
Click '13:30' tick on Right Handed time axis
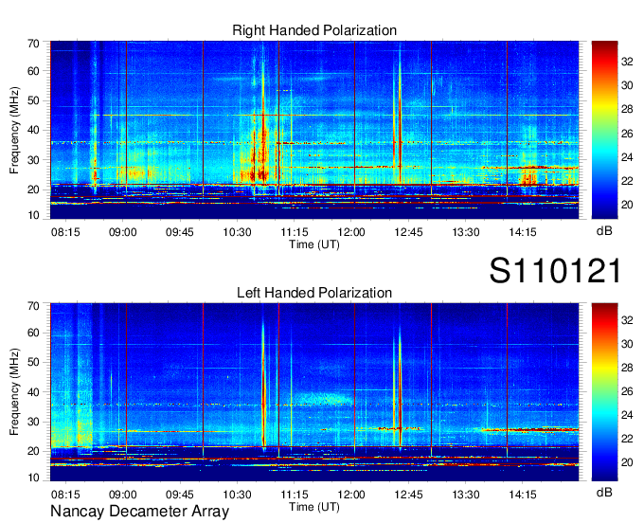(466, 232)
